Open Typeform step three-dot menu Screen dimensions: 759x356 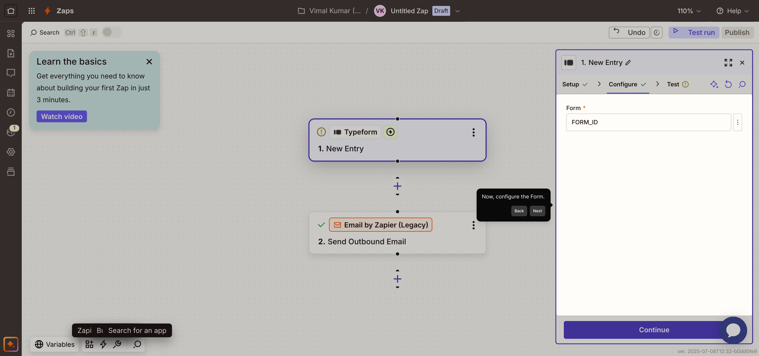coord(474,133)
